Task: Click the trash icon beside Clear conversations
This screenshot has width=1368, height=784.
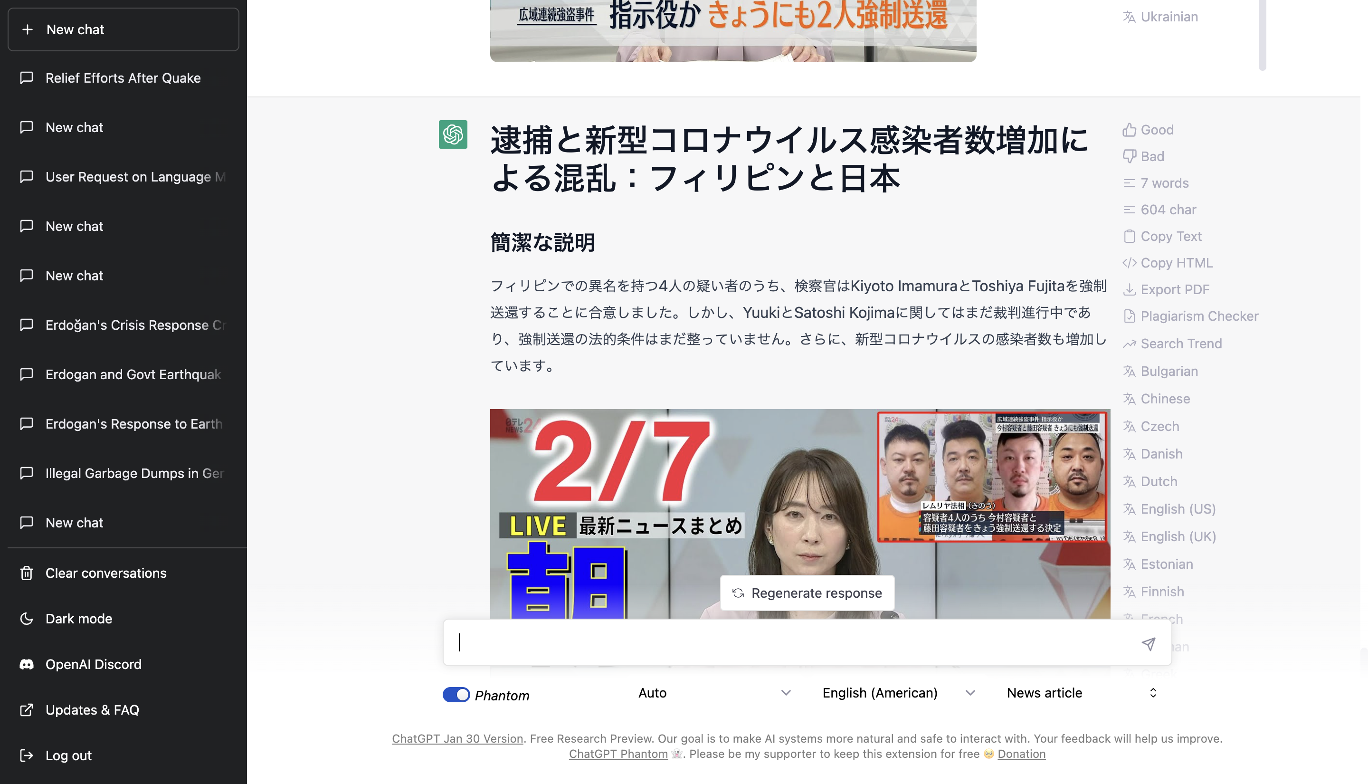Action: coord(27,573)
